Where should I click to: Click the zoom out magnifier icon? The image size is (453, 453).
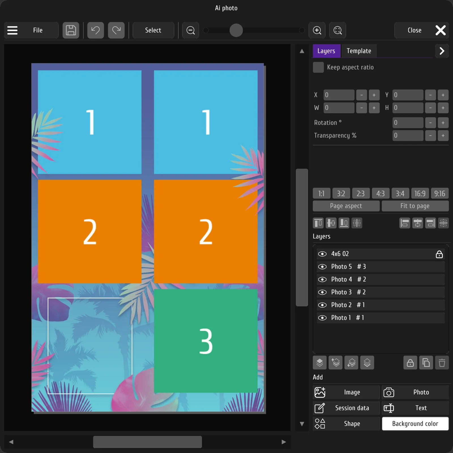pyautogui.click(x=191, y=30)
